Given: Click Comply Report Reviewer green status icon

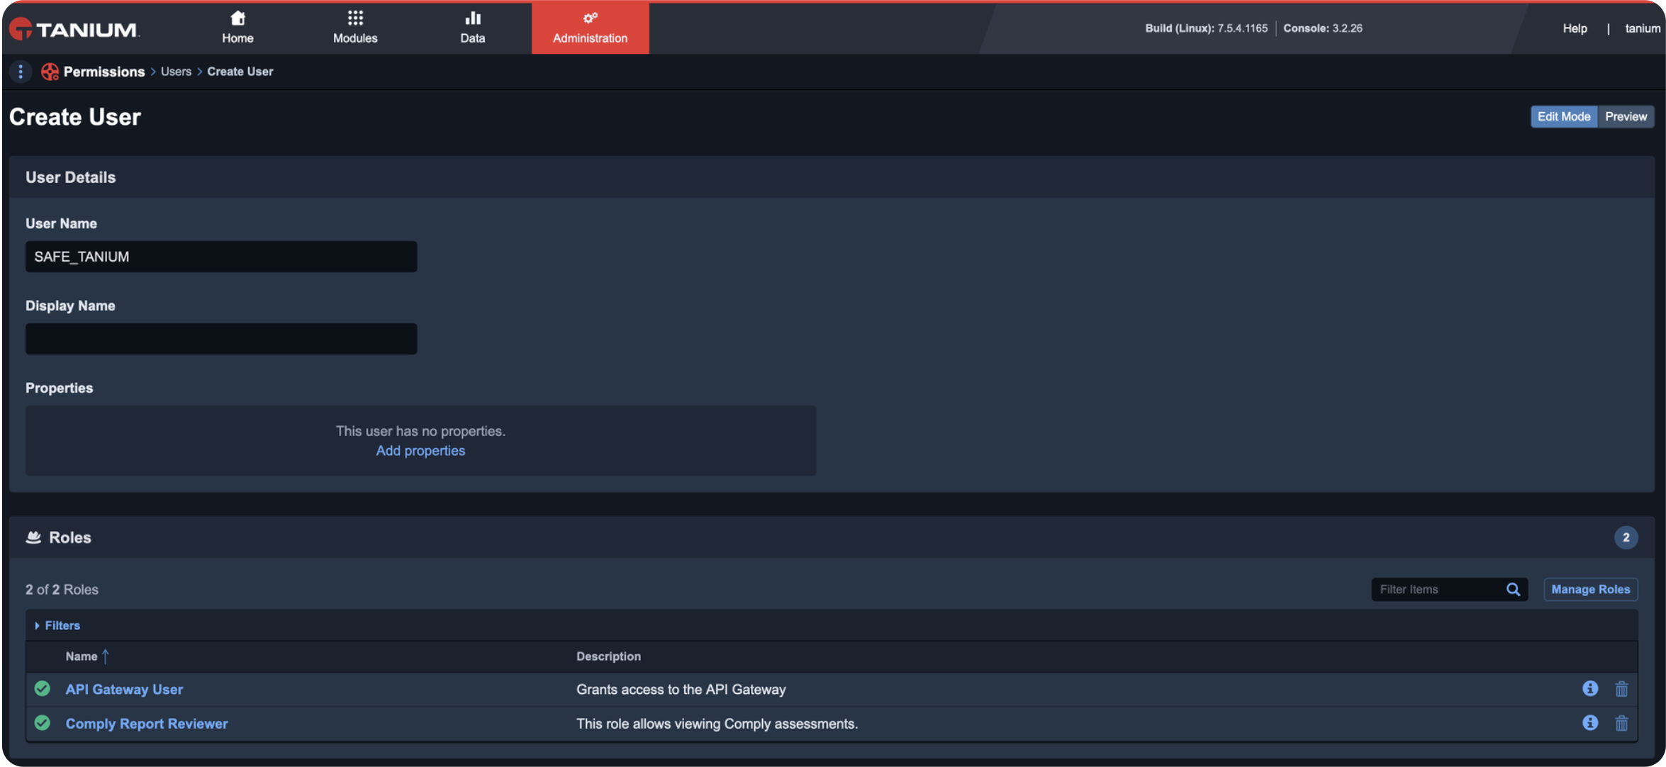Looking at the screenshot, I should (x=43, y=723).
